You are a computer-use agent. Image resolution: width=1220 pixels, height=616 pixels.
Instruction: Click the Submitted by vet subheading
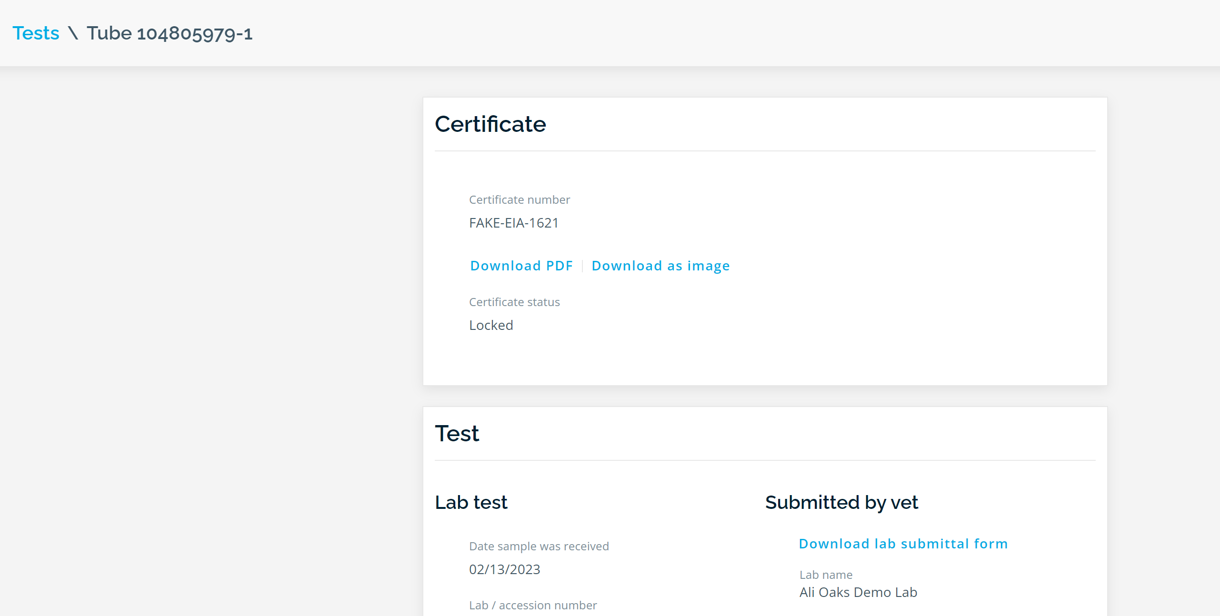point(841,503)
